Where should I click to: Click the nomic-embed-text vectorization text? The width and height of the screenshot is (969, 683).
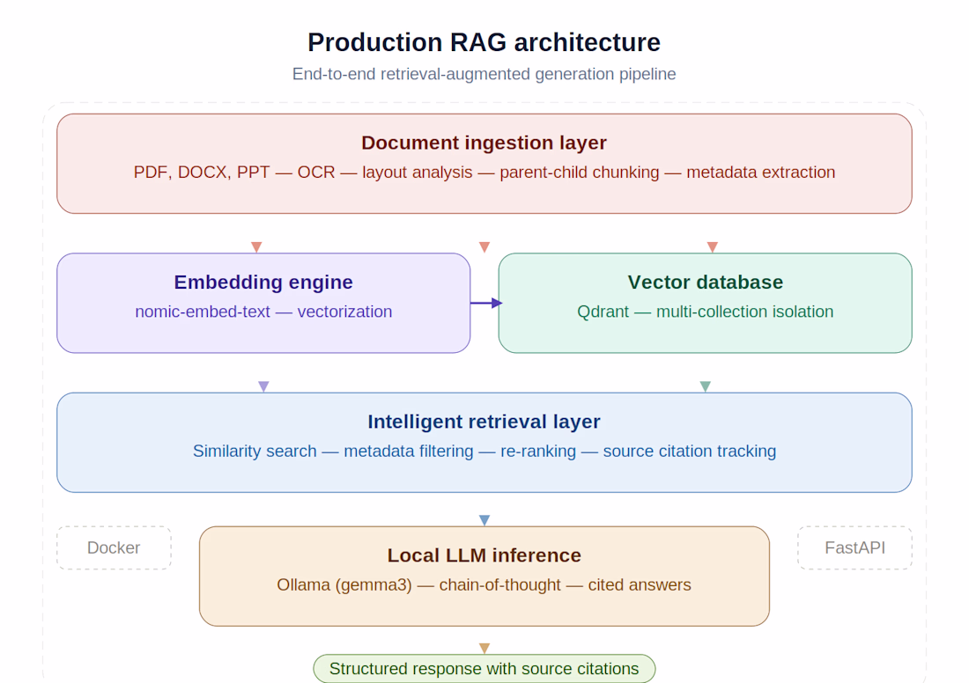coord(263,312)
